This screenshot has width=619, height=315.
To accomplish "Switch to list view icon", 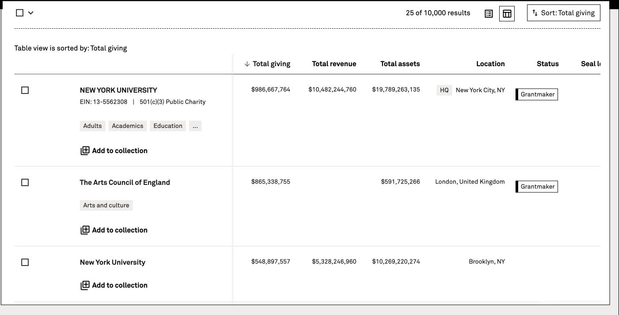I will point(489,14).
